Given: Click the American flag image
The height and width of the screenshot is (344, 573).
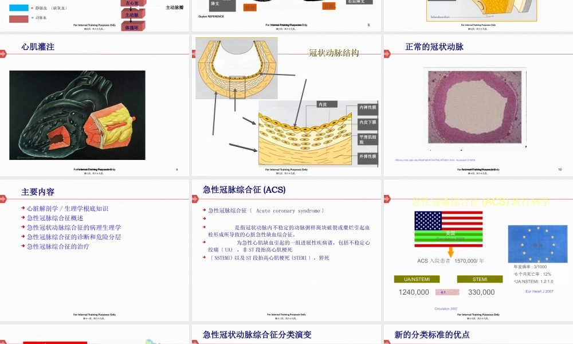Looking at the screenshot, I should [x=449, y=229].
